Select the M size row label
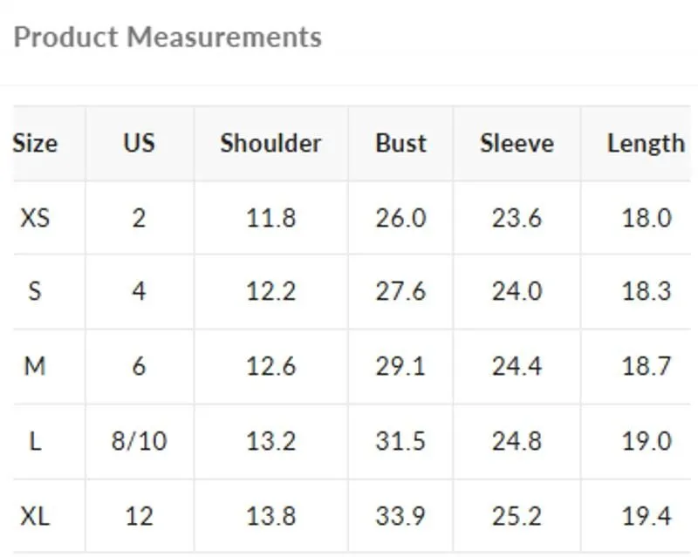 coord(35,367)
